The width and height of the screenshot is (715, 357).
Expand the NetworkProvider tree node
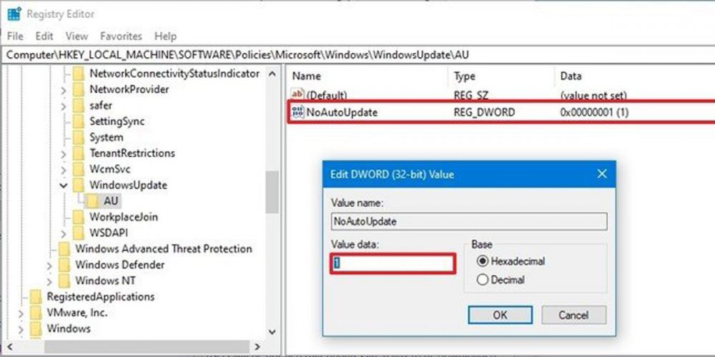click(64, 90)
